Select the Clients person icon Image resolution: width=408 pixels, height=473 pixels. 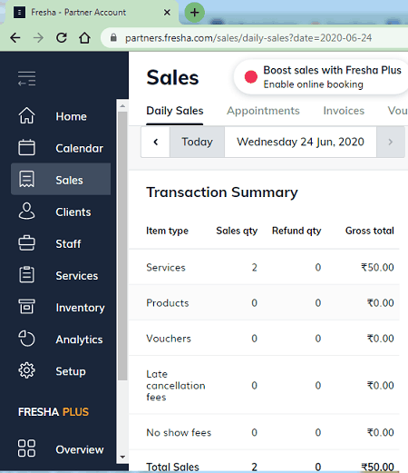coord(26,211)
